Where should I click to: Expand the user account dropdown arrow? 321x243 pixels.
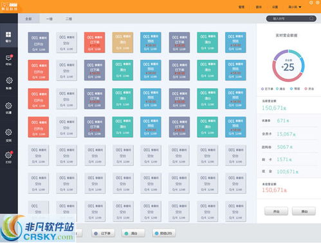click(300, 7)
